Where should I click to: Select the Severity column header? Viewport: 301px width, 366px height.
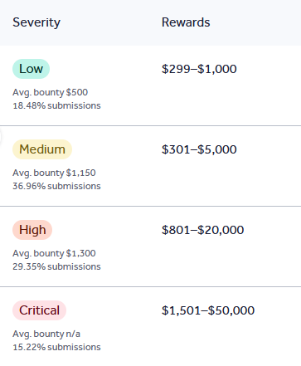pyautogui.click(x=36, y=22)
